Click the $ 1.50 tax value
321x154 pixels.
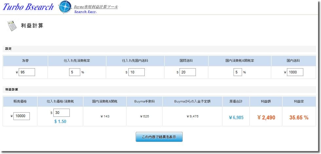tap(60, 122)
